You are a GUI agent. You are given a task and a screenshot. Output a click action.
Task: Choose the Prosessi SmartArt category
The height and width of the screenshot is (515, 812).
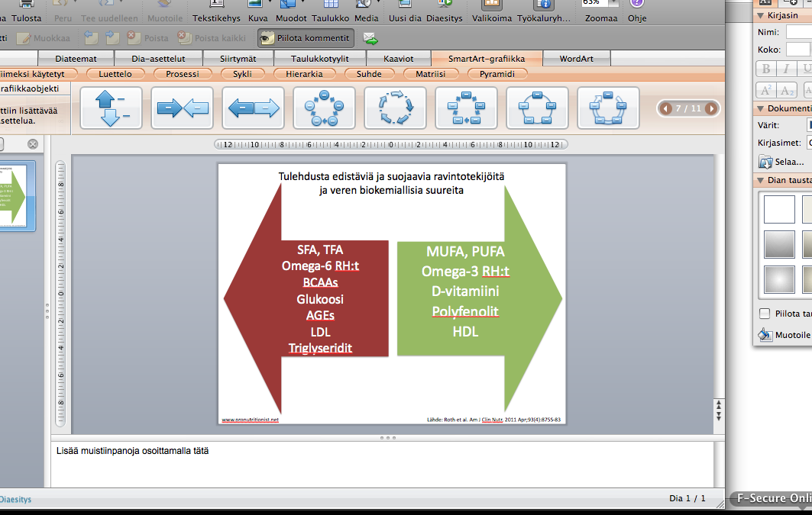click(183, 74)
